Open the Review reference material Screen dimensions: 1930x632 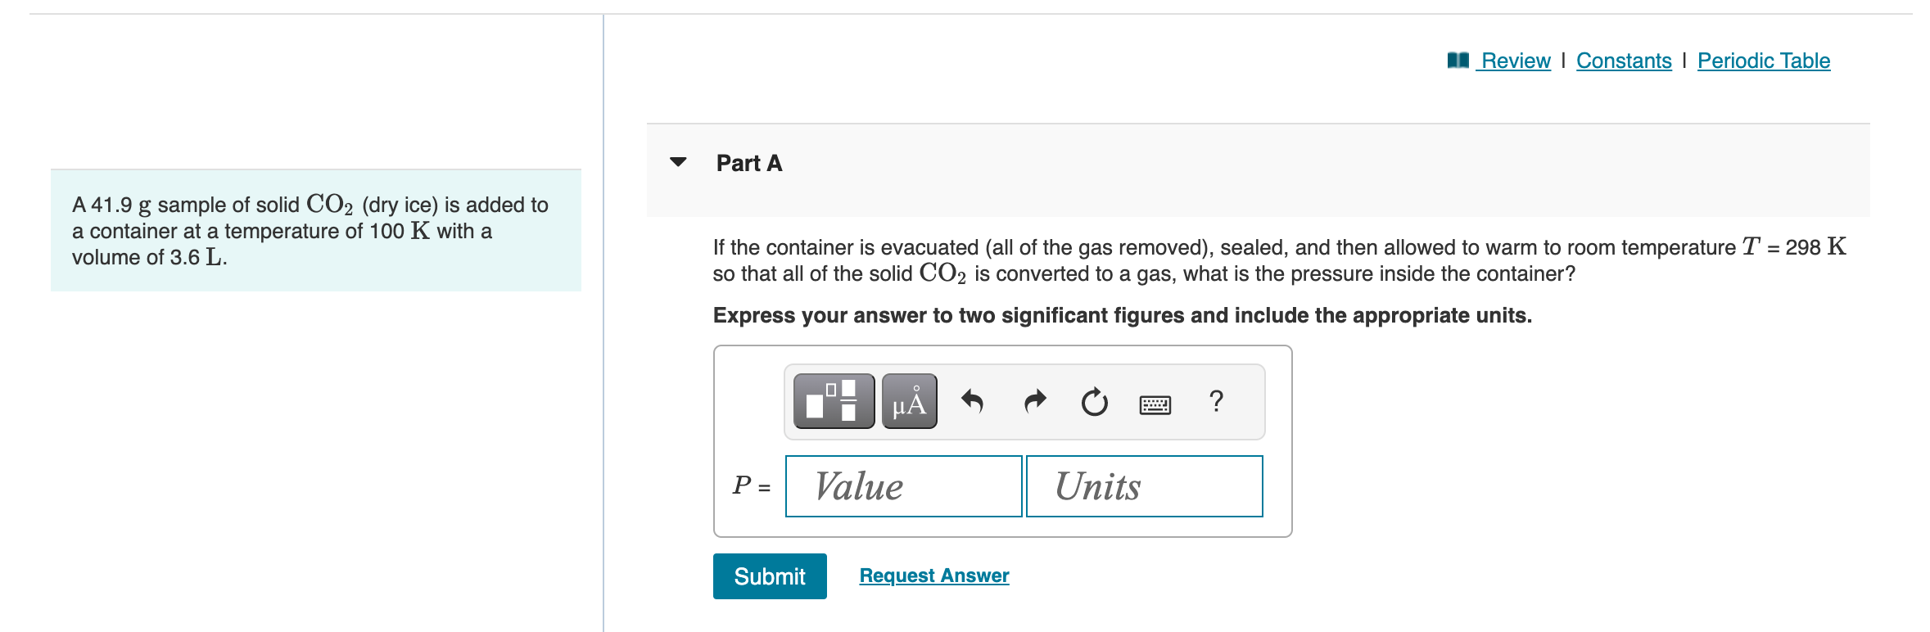tap(1515, 60)
